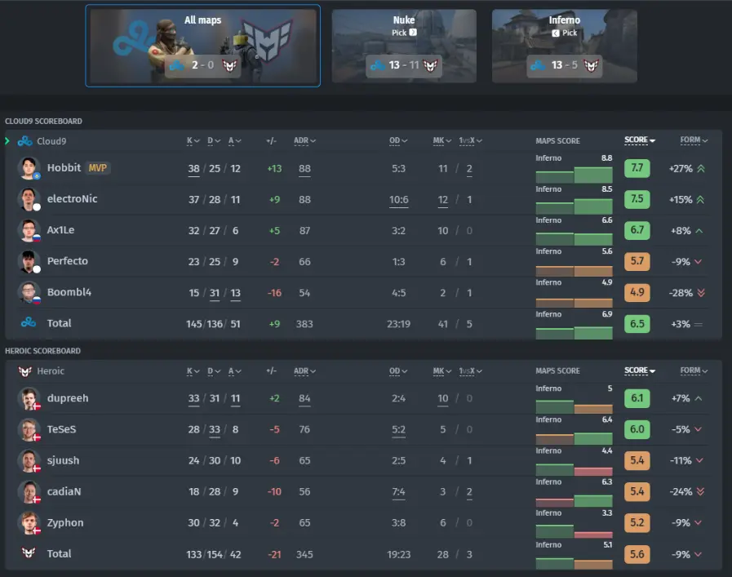Click the Heroic icon in the Total row
The height and width of the screenshot is (577, 732).
[x=29, y=553]
